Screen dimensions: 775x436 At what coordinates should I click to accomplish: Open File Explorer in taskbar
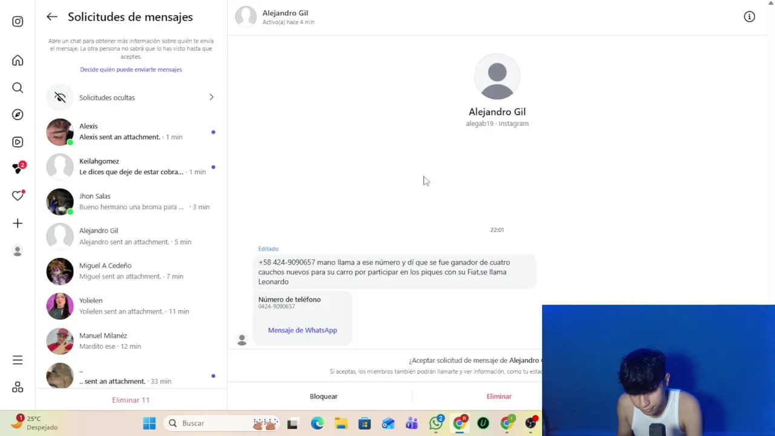coord(341,423)
